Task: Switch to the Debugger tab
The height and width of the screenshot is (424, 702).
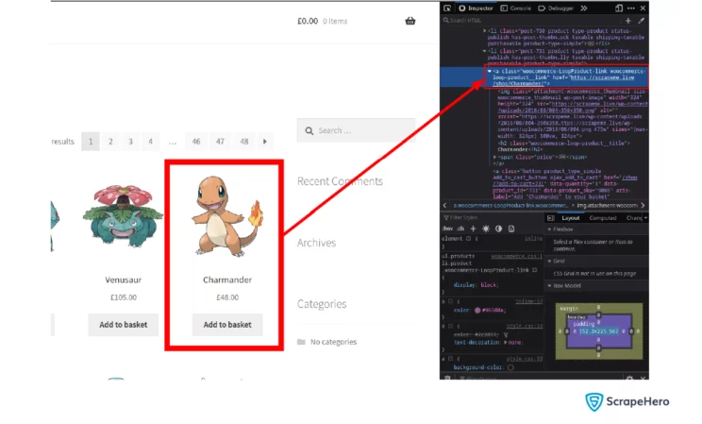Action: (x=556, y=8)
